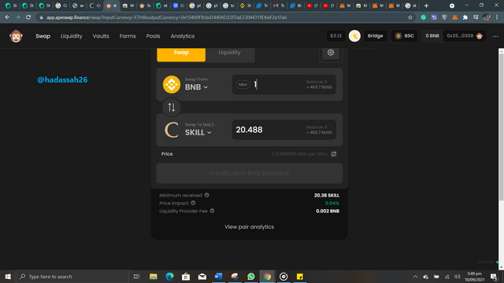This screenshot has width=504, height=283.
Task: Open View pair analytics link
Action: click(x=249, y=227)
